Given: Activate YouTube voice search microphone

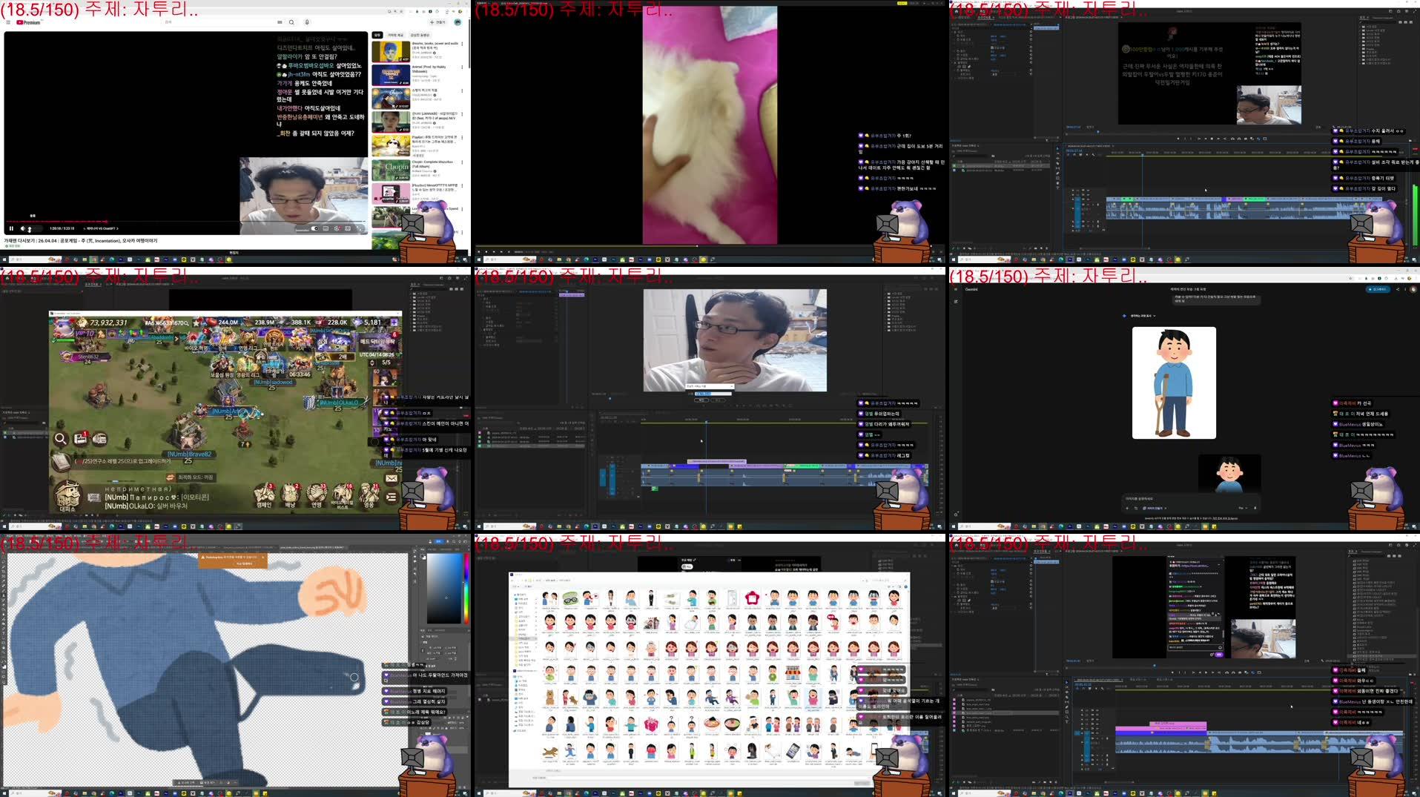Looking at the screenshot, I should pyautogui.click(x=307, y=22).
